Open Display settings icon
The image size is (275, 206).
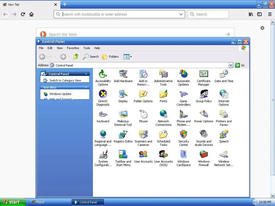[123, 96]
